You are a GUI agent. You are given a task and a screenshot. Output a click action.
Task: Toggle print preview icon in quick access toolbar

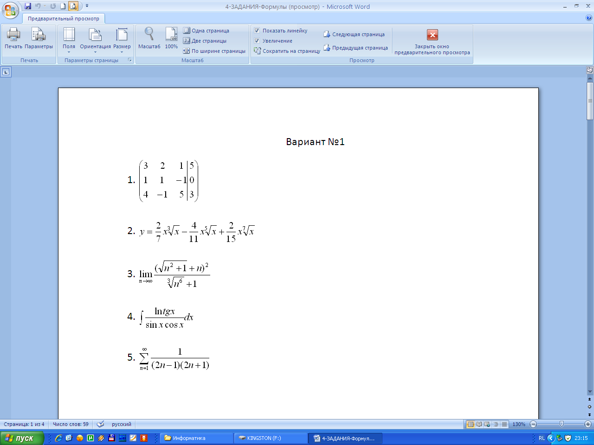(73, 6)
